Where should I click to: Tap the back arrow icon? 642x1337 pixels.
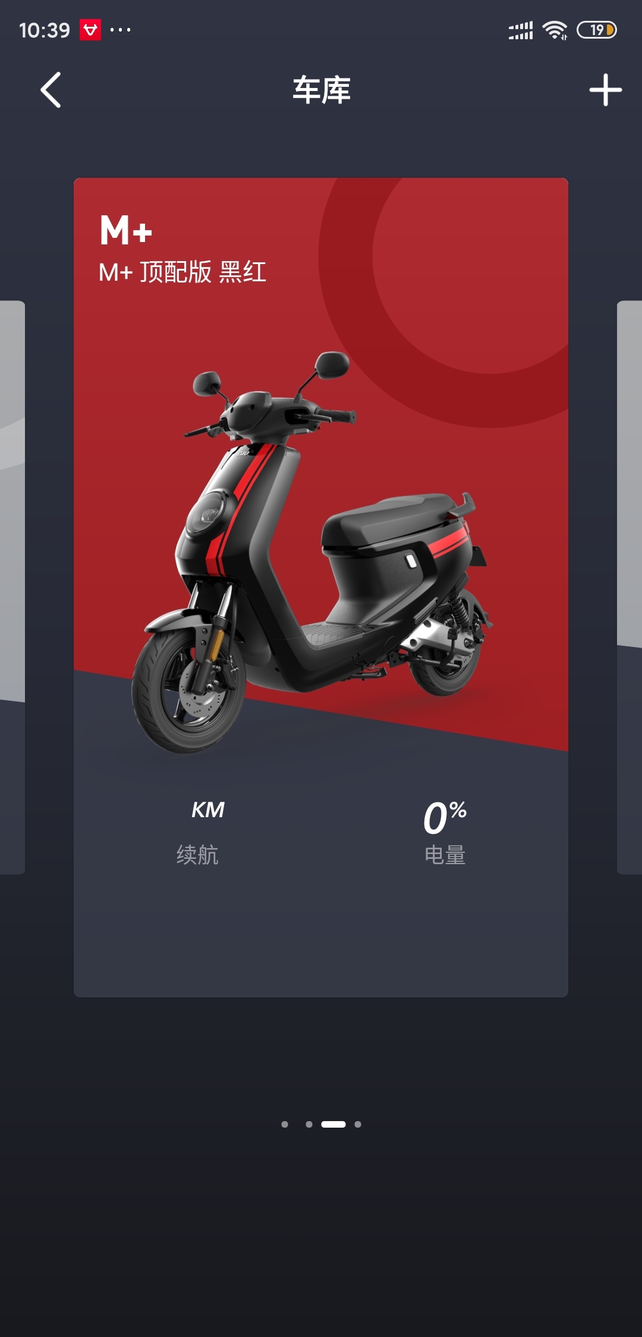click(51, 90)
